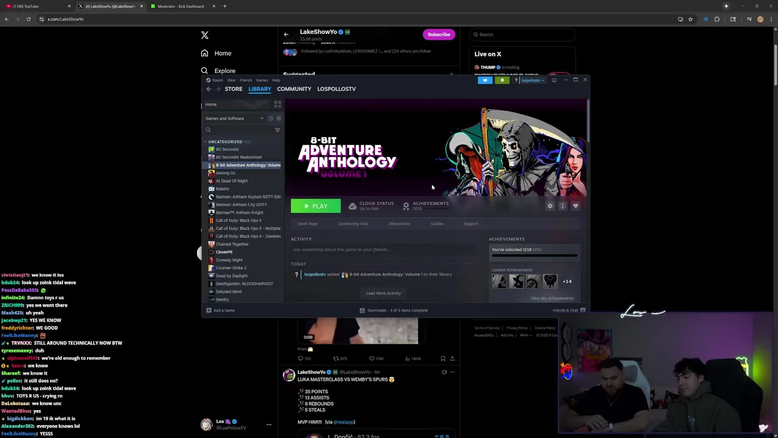Click Load More Activity button
The height and width of the screenshot is (438, 778).
[384, 293]
